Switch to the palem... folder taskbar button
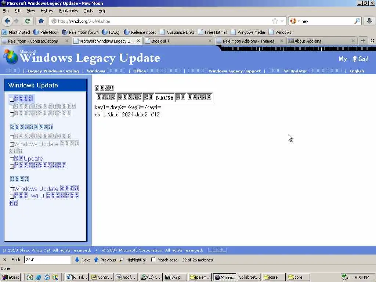 [x=200, y=277]
